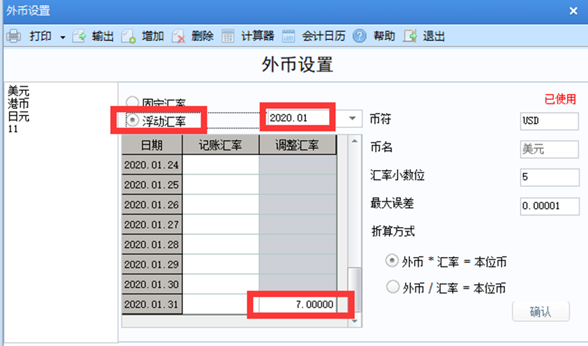Open the Calculator (计算器) tool
588x346 pixels.
[x=228, y=36]
